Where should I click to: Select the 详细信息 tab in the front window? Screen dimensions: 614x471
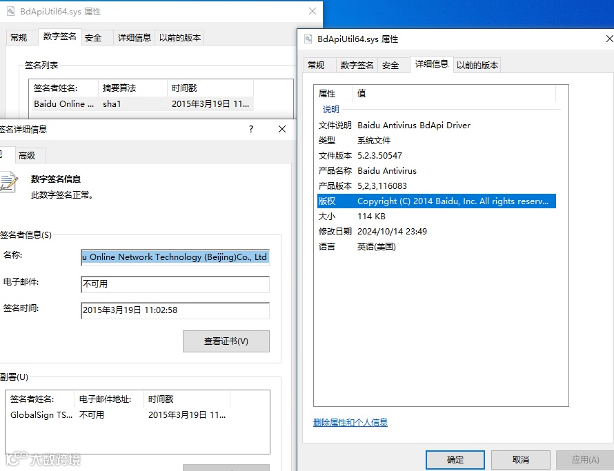point(432,64)
